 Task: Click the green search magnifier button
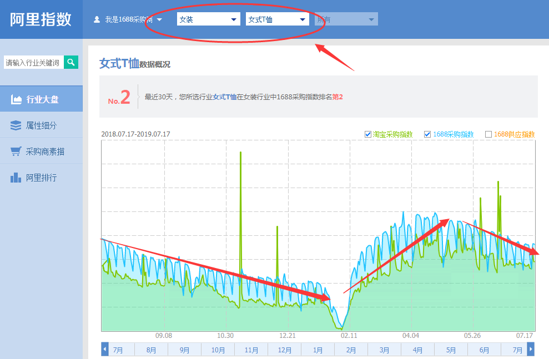(71, 62)
